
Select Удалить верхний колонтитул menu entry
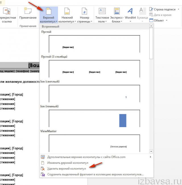(67, 169)
